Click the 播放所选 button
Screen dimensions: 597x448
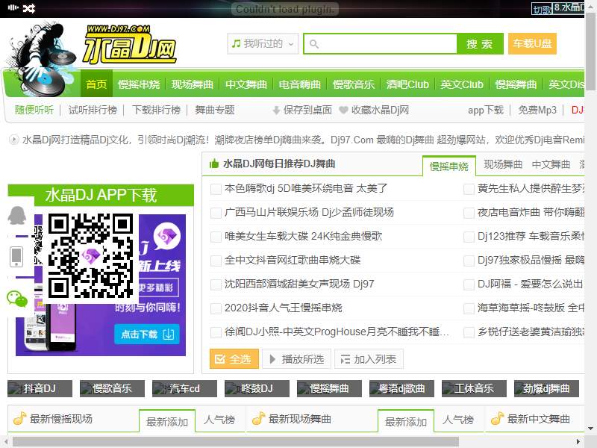coord(296,359)
